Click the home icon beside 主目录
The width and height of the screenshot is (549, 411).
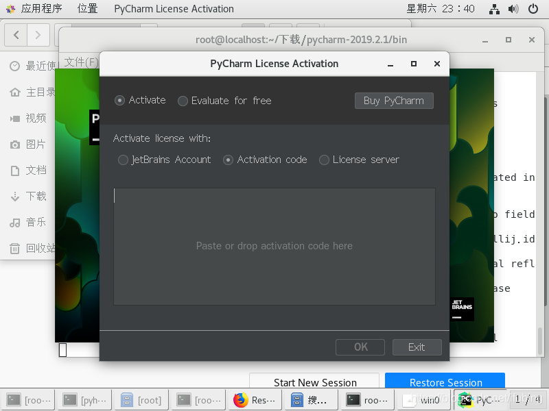click(14, 92)
